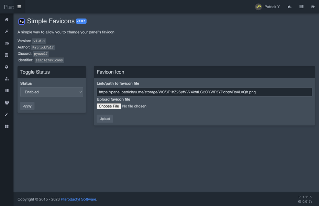Open the Users group icon in sidebar
The height and width of the screenshot is (206, 319).
point(7,102)
